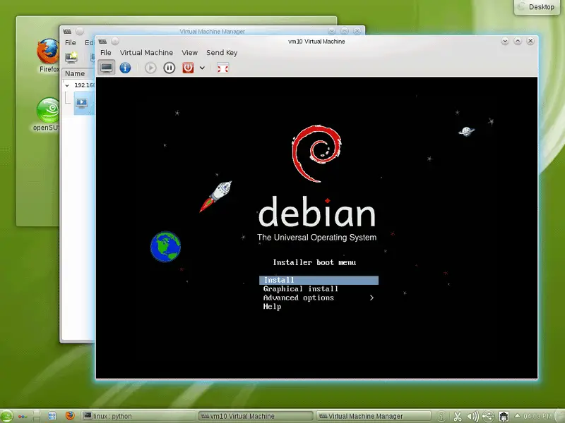Click Name column header in manager
The height and width of the screenshot is (423, 565).
tap(75, 73)
